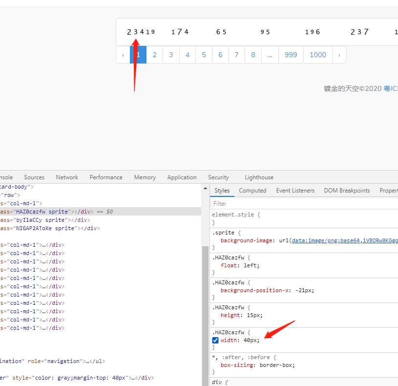Open pagination page 5

204,55
